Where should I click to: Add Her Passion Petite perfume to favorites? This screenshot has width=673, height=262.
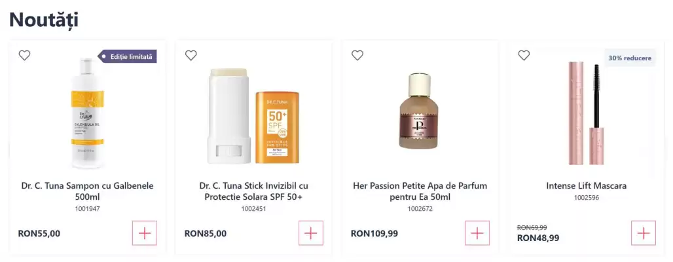(357, 56)
